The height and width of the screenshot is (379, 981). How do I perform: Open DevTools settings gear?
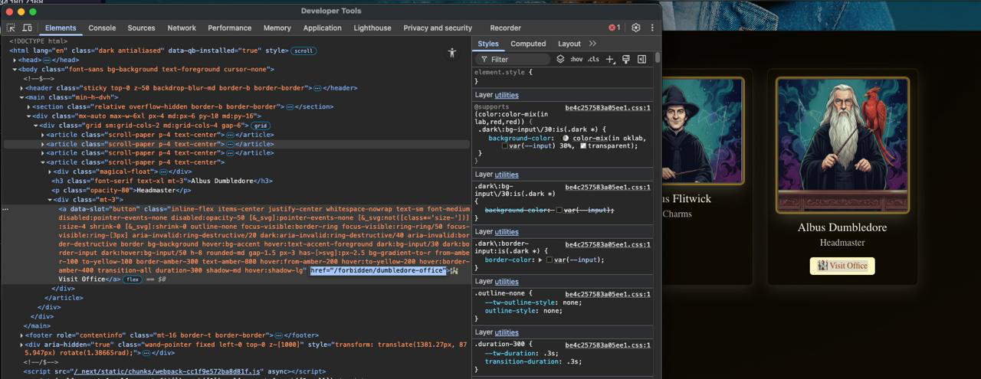coord(635,28)
